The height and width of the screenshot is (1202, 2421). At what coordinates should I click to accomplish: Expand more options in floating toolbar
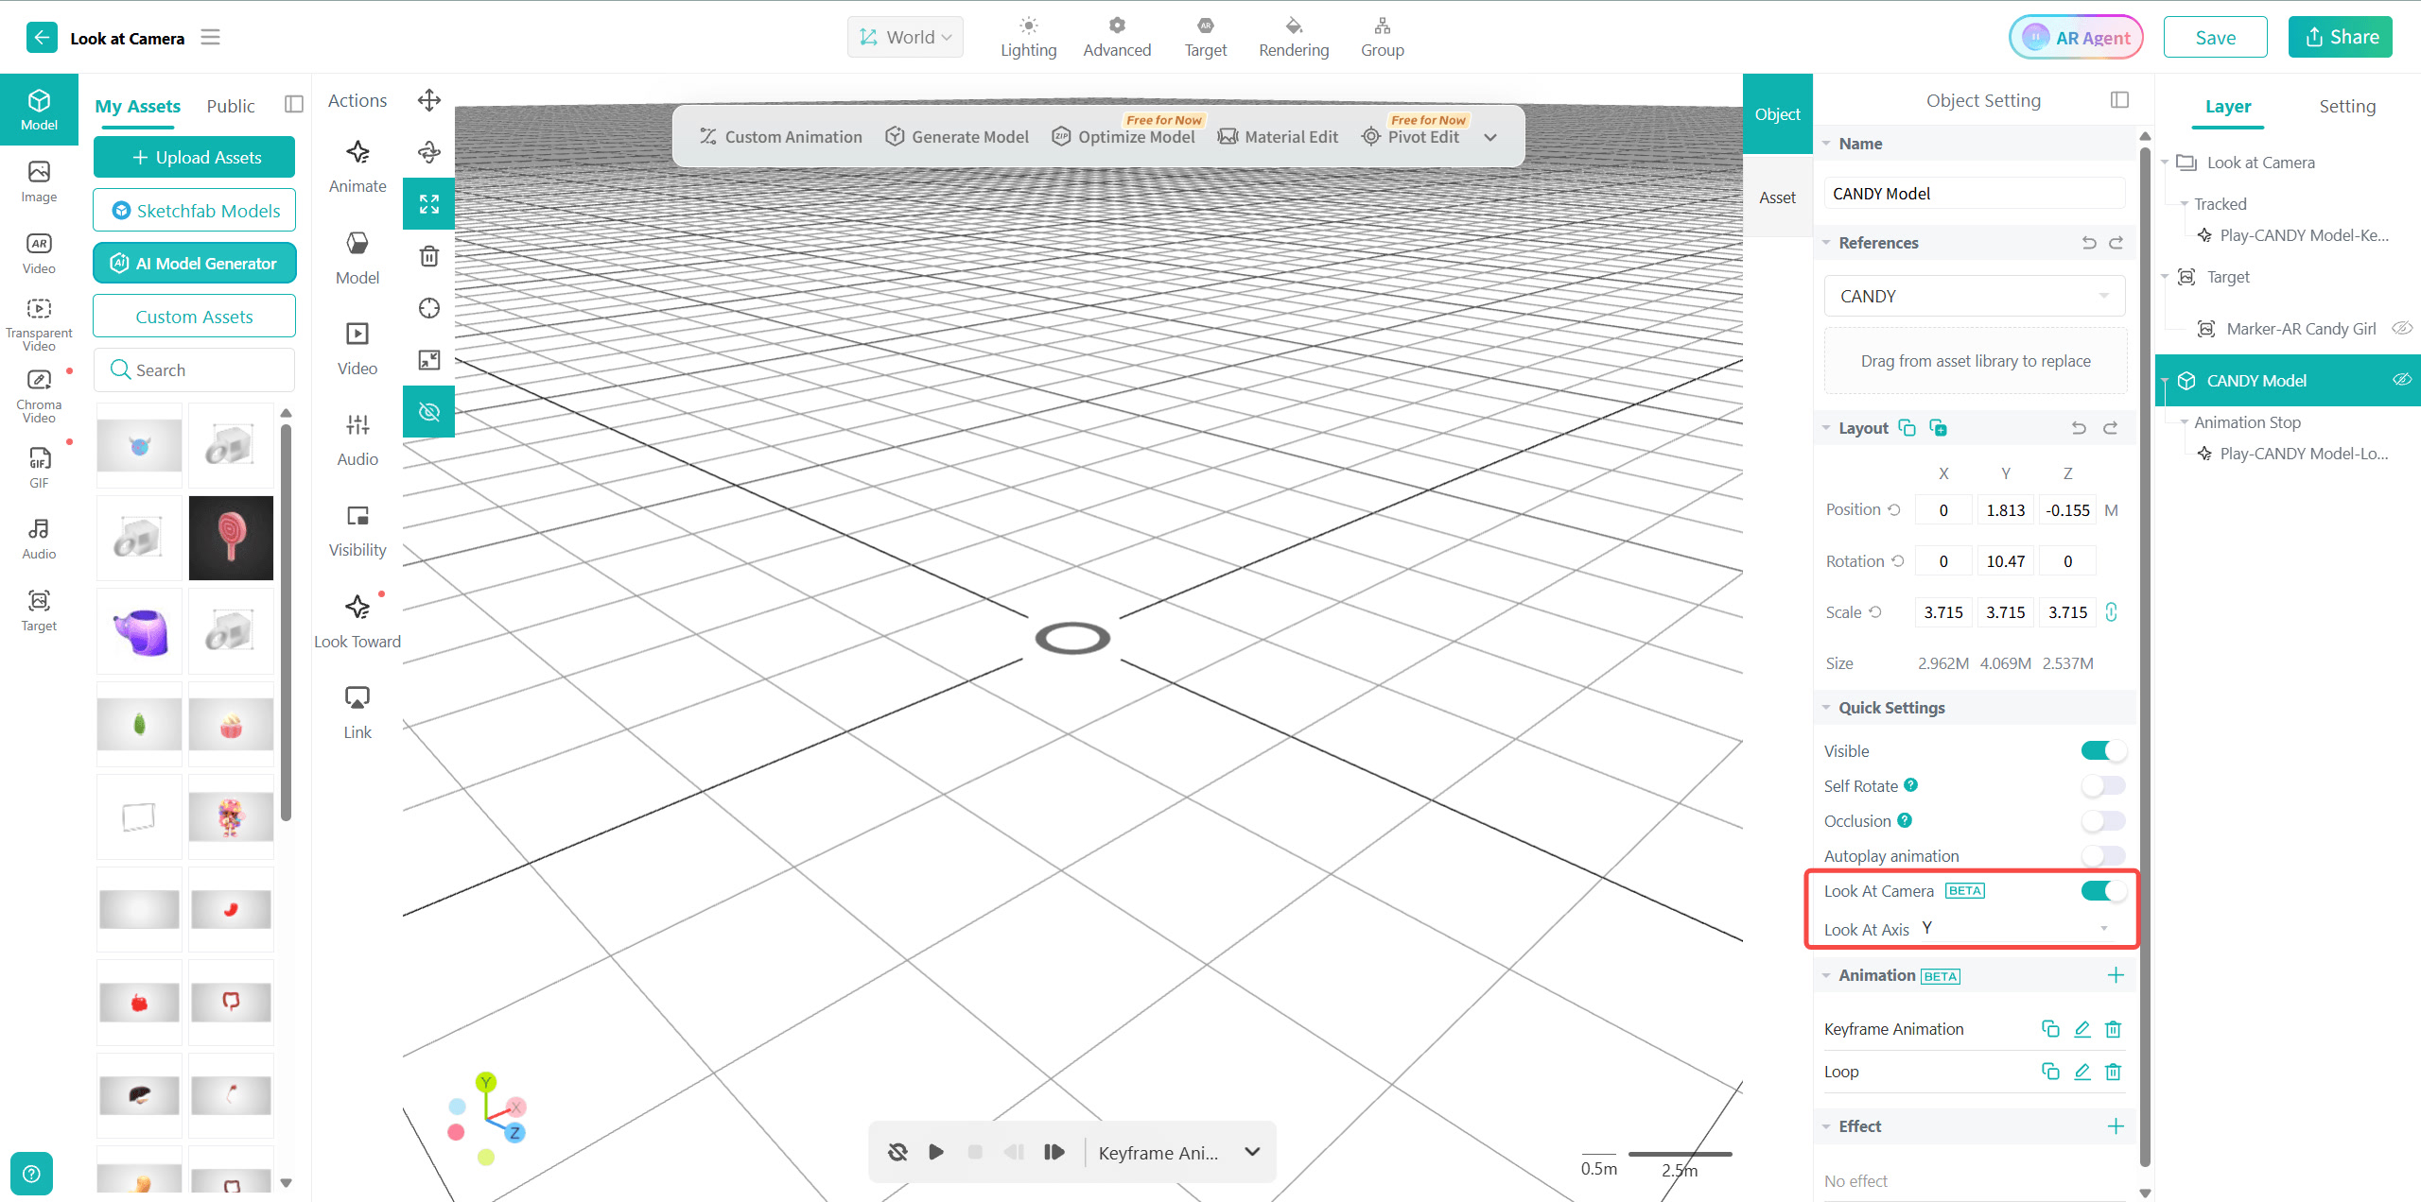[x=1490, y=137]
